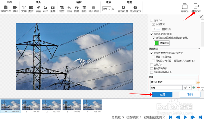
Task: Select frame 2 thumbnail in the timeline
Action: [x=51, y=106]
